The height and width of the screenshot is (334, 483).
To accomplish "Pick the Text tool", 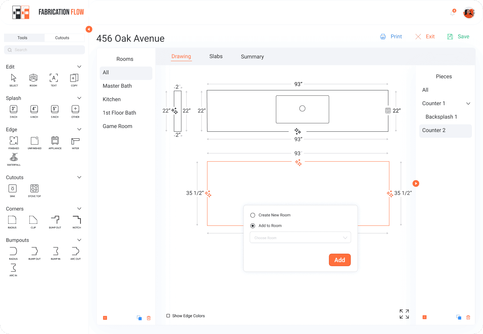I will coord(54,80).
